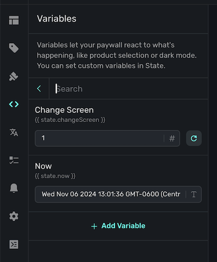Select the theme paintbrush icon
Image resolution: width=217 pixels, height=262 pixels.
[x=14, y=77]
